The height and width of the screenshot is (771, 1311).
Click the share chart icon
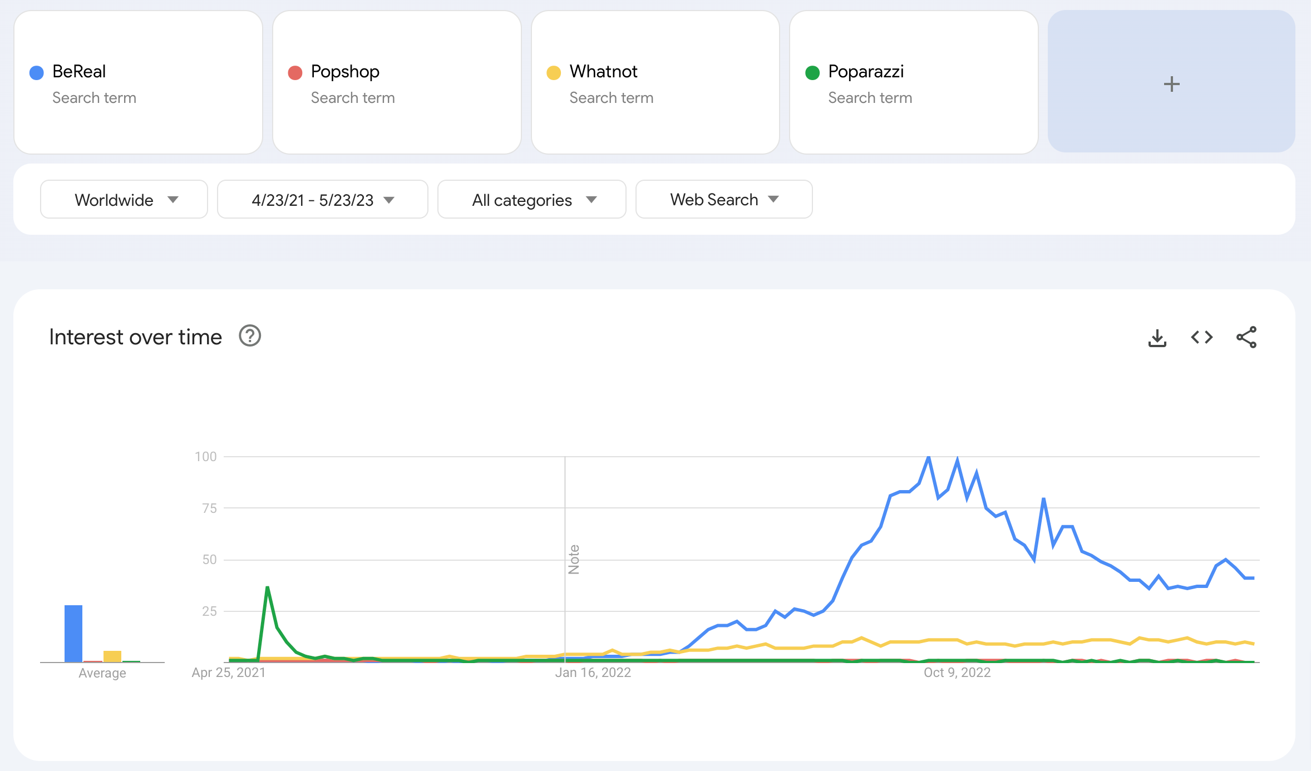1246,337
